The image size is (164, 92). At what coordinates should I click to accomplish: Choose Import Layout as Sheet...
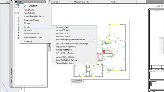pos(34,16)
